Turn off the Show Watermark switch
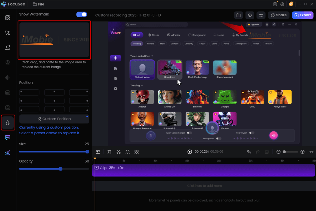Image resolution: width=316 pixels, height=211 pixels. point(82,14)
